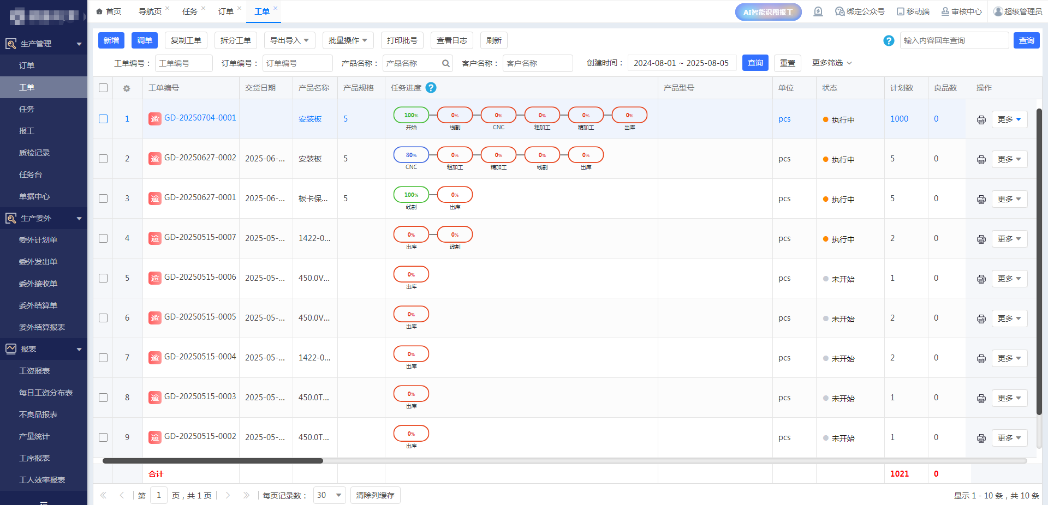Click overdue badge icon on GD-20250627-0002

point(155,159)
